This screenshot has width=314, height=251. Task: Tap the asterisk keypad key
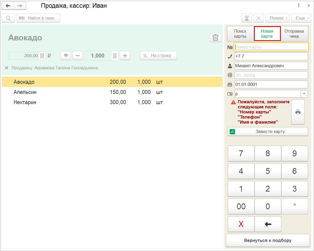click(x=294, y=206)
